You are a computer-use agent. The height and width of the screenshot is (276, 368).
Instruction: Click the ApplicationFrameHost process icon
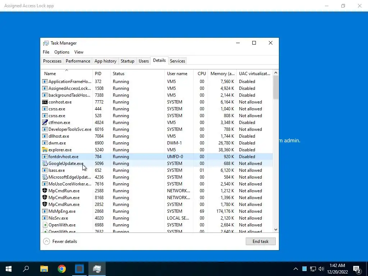pyautogui.click(x=45, y=82)
